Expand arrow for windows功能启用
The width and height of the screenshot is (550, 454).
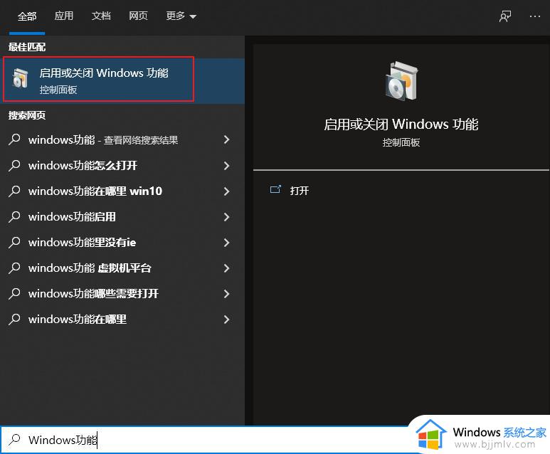(226, 216)
